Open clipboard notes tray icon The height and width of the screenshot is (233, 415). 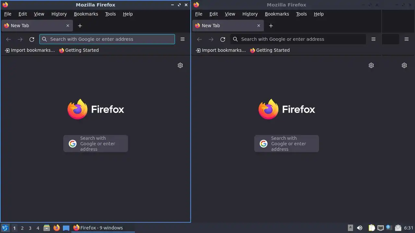click(372, 228)
